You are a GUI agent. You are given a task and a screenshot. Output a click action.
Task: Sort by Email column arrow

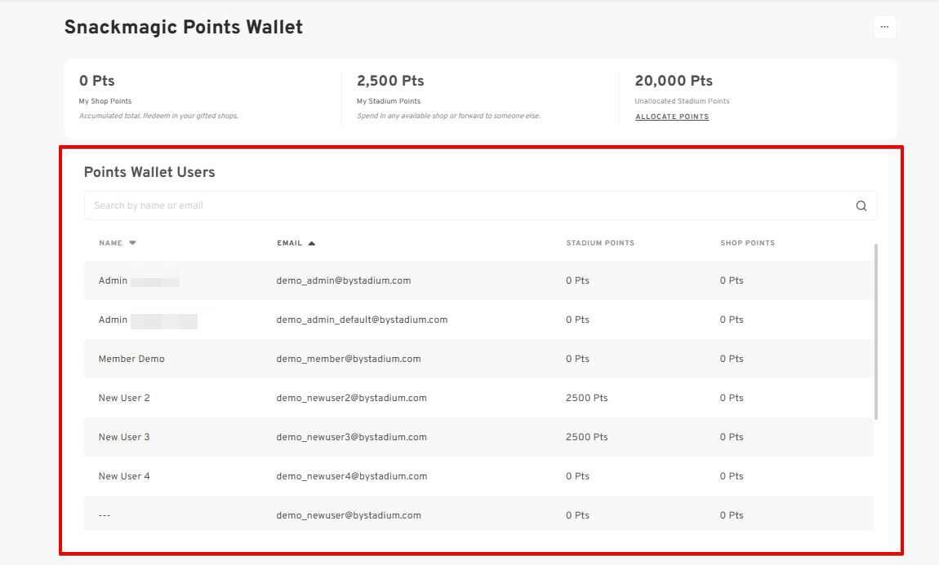coord(311,243)
